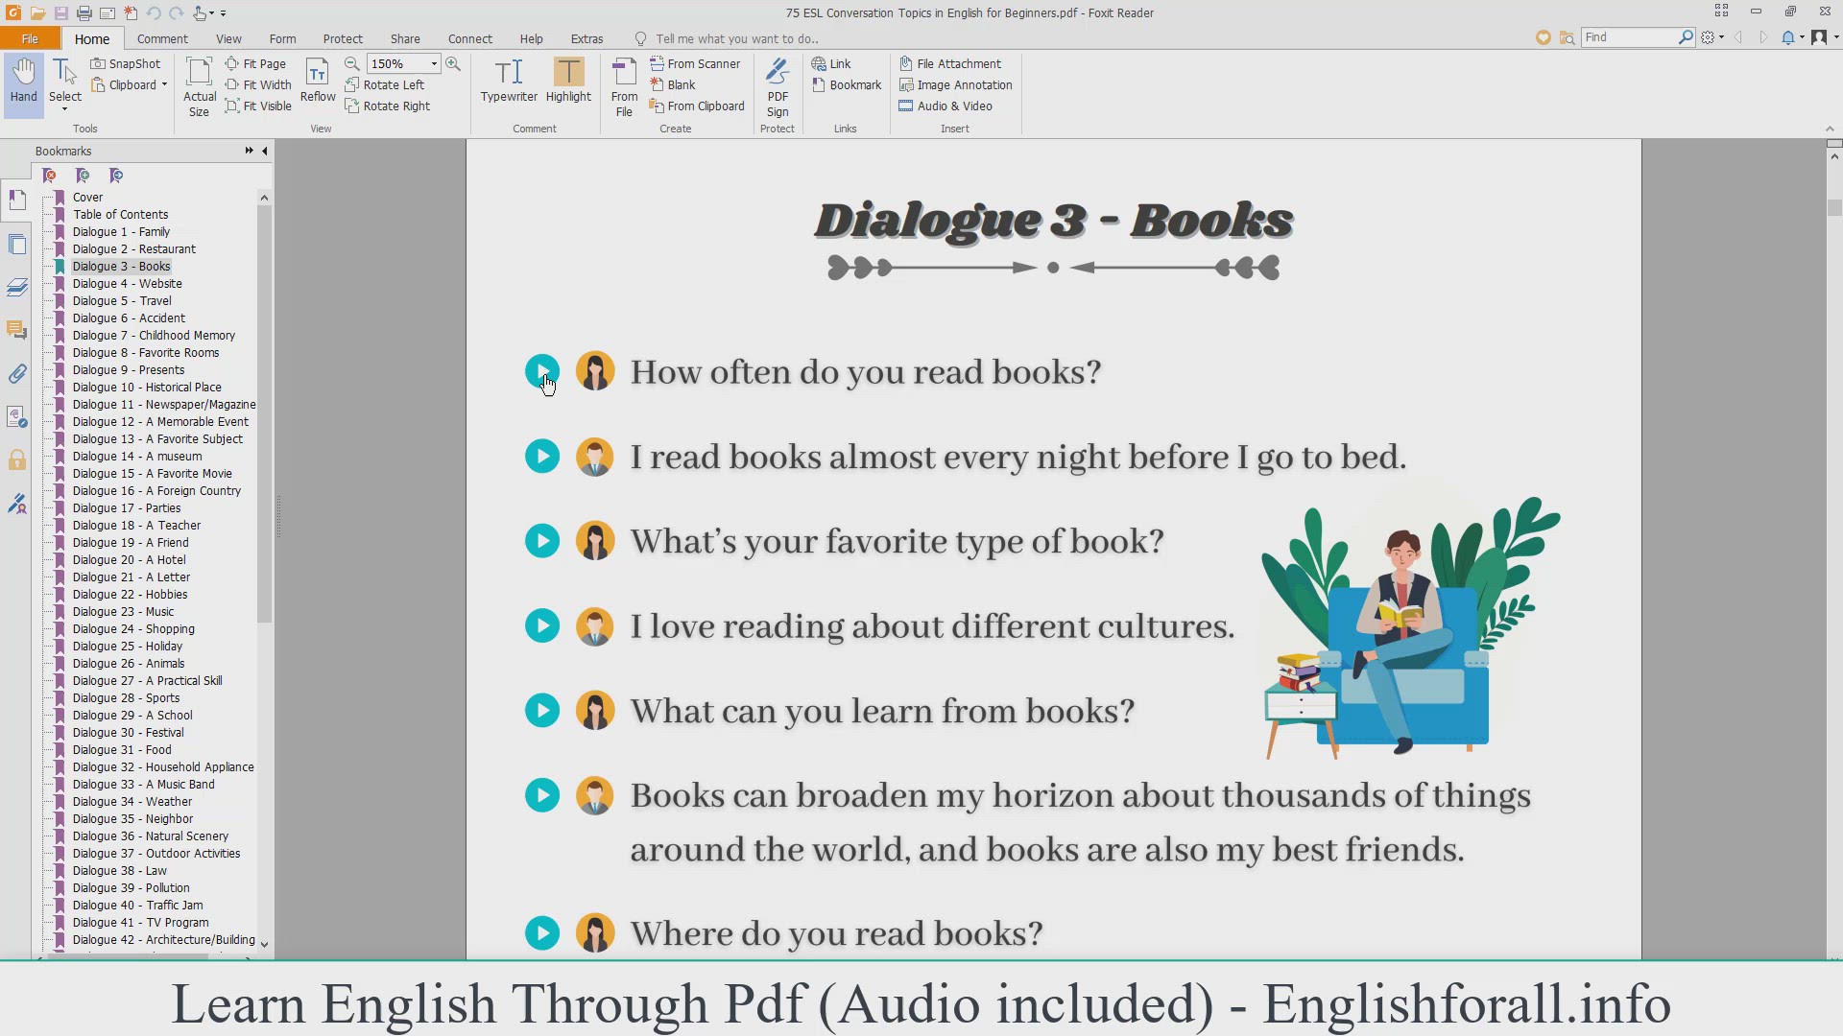Play audio for 'How often do you read books?'
1843x1036 pixels.
click(542, 371)
